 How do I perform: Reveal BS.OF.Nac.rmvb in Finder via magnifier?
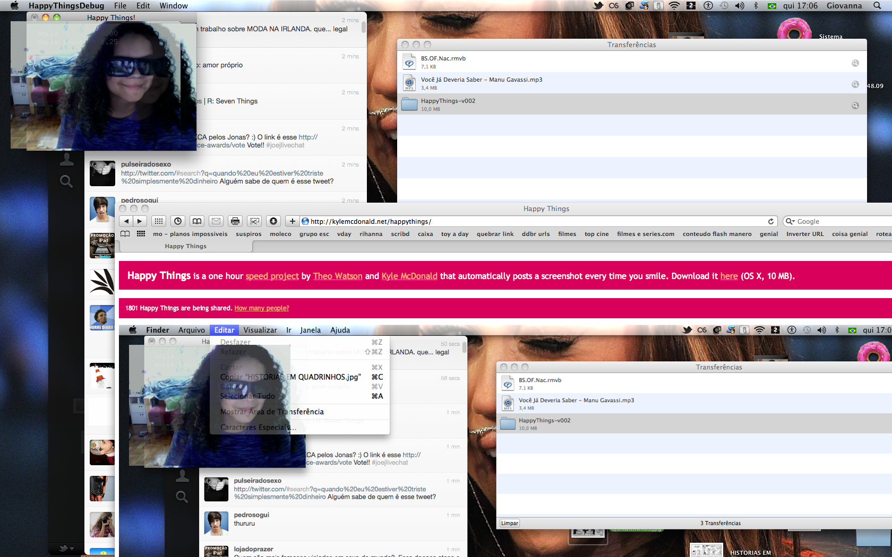pos(855,63)
